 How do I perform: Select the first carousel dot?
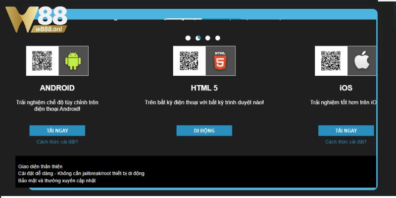(188, 38)
